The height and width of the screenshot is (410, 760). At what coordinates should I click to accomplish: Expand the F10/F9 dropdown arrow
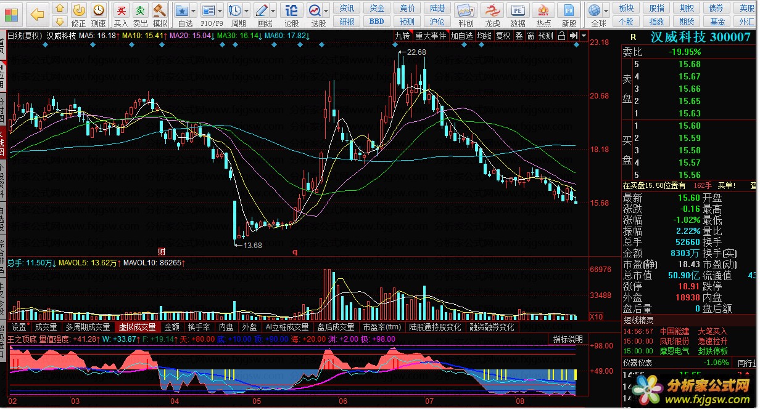click(x=220, y=11)
